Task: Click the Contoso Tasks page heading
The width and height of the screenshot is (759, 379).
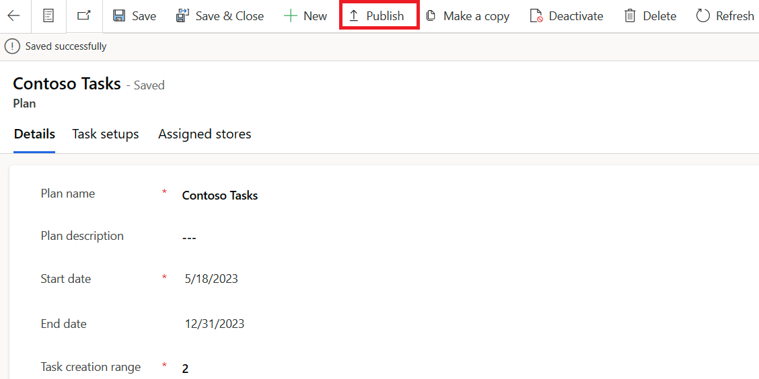Action: [x=67, y=84]
